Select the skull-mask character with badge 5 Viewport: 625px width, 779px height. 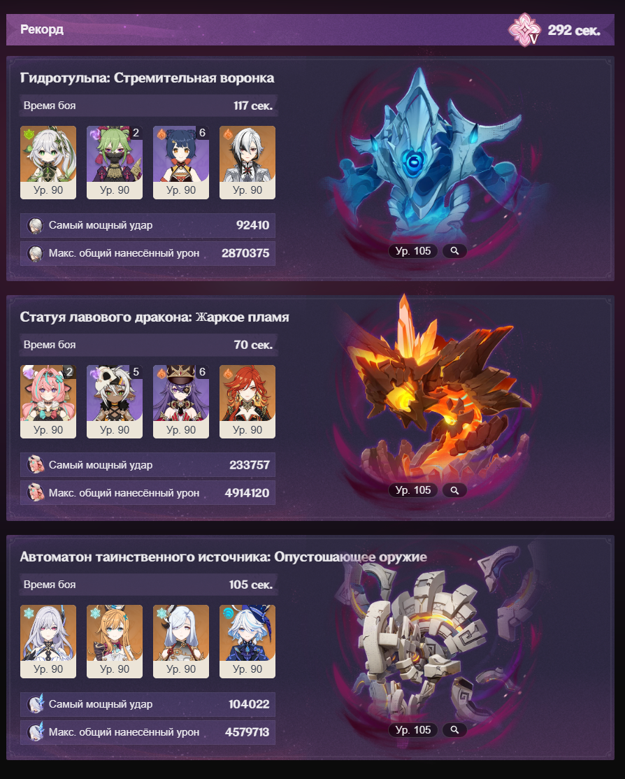tap(115, 402)
